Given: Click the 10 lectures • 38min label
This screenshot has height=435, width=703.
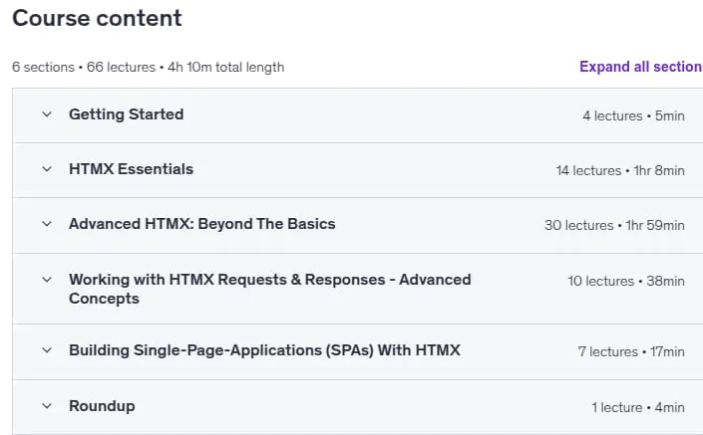Looking at the screenshot, I should (626, 281).
